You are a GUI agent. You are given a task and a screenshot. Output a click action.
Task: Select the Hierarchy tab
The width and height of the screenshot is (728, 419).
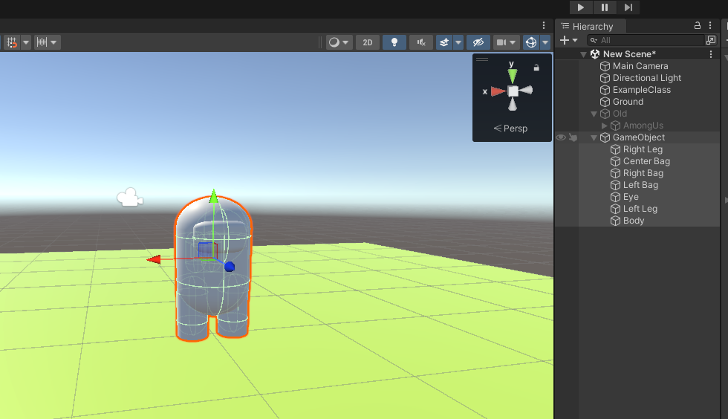pos(591,27)
